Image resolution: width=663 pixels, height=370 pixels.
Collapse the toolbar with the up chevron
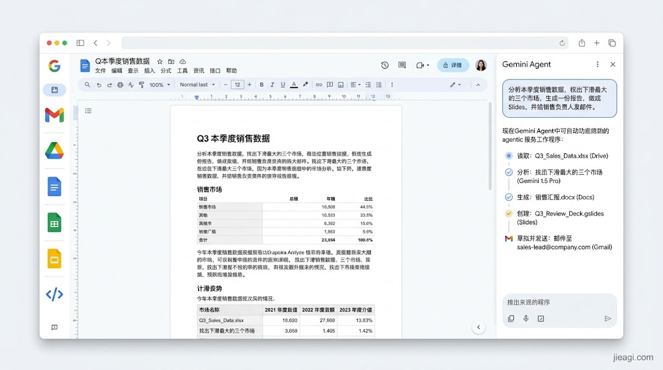click(x=478, y=85)
